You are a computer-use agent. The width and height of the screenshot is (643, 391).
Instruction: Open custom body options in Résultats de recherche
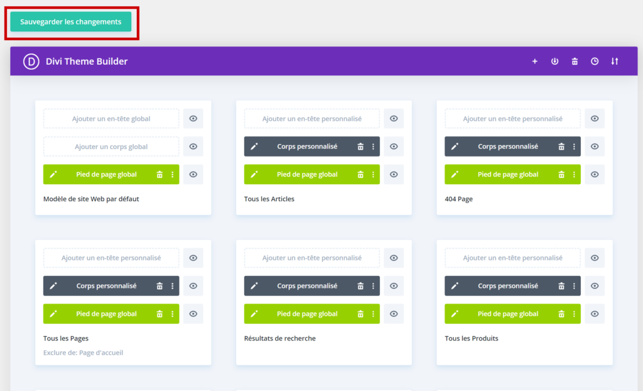coord(373,286)
